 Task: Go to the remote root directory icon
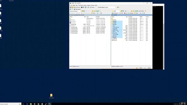134,11
